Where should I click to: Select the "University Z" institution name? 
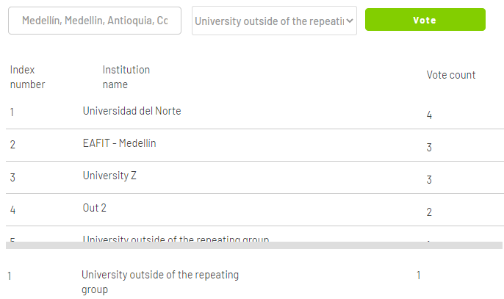coord(109,176)
